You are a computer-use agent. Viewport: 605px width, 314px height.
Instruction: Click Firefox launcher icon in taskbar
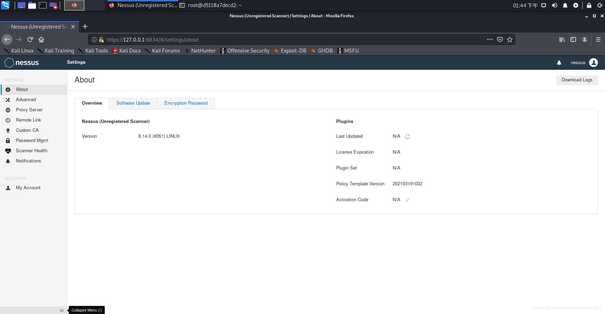tap(74, 5)
